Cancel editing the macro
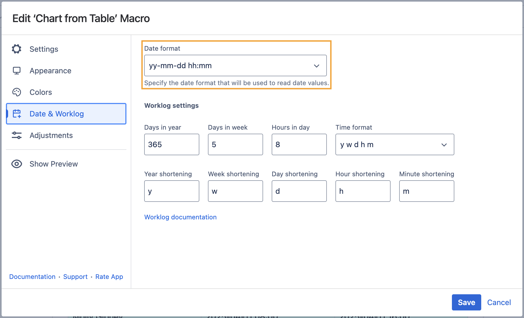This screenshot has height=318, width=524. click(x=499, y=302)
